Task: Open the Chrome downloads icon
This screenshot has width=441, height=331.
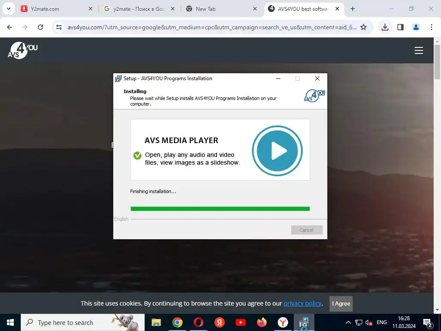Action: coord(385,27)
